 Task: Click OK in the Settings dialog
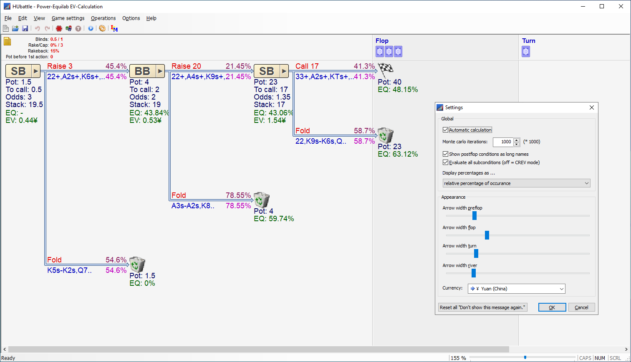point(552,307)
